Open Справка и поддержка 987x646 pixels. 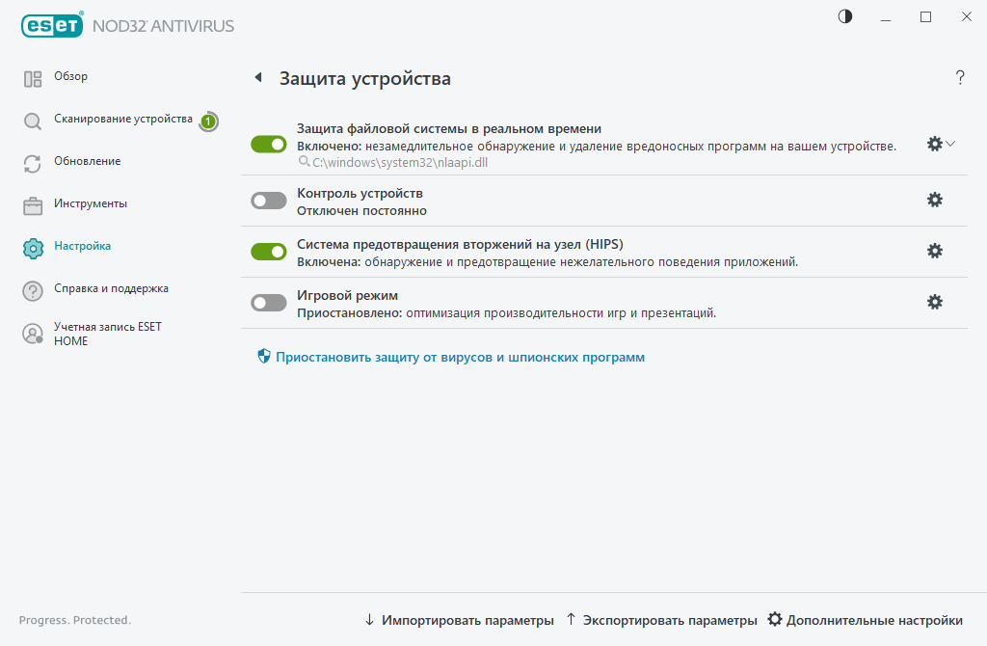tap(112, 288)
